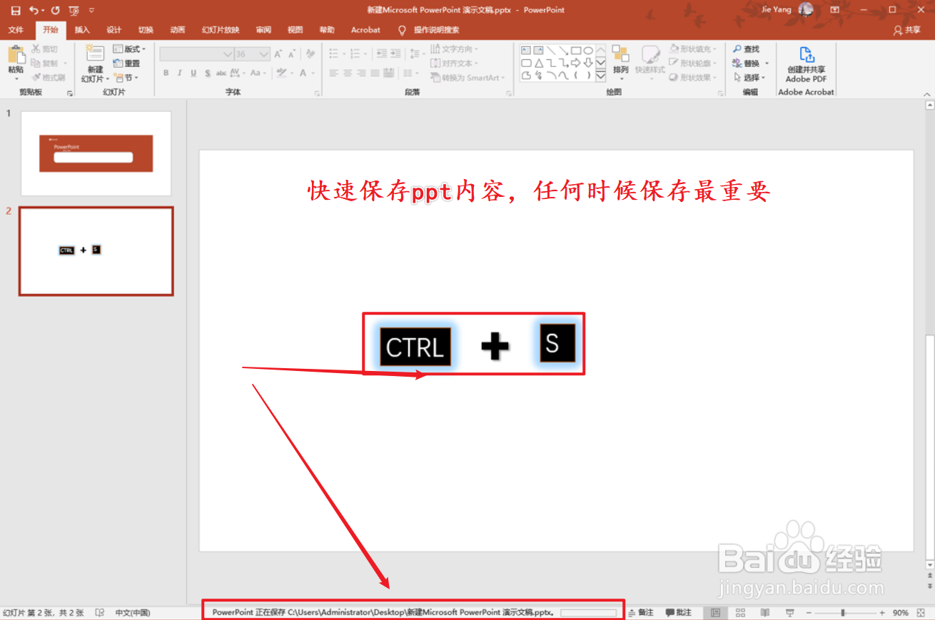Click the Ribbon Display Options button

pos(834,10)
